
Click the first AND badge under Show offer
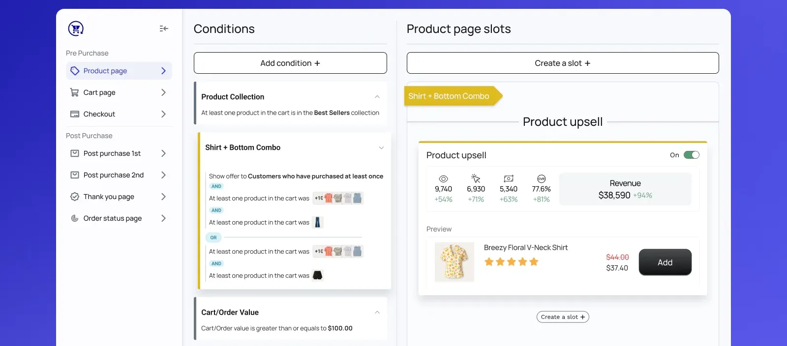click(x=216, y=186)
